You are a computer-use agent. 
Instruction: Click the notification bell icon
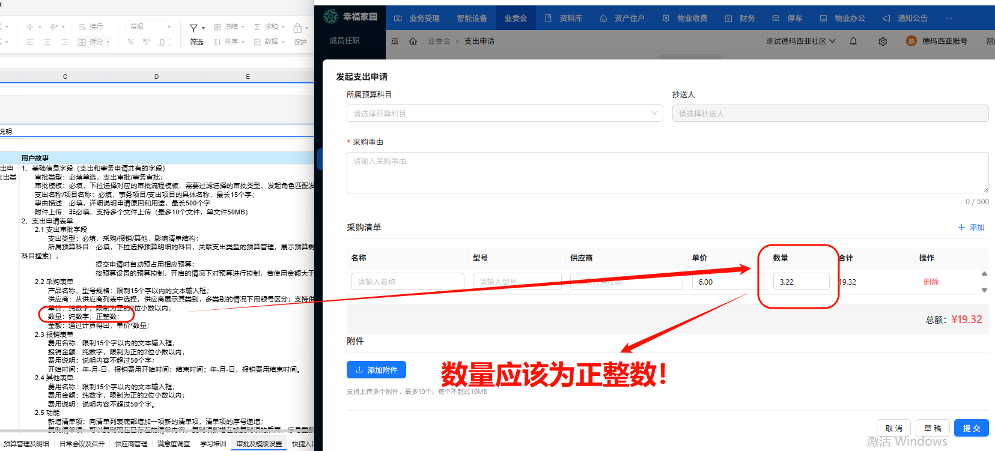point(853,41)
